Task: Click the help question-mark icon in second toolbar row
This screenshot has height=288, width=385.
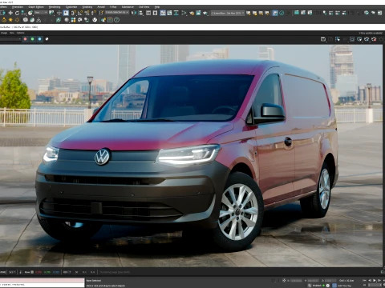Action: click(x=116, y=20)
